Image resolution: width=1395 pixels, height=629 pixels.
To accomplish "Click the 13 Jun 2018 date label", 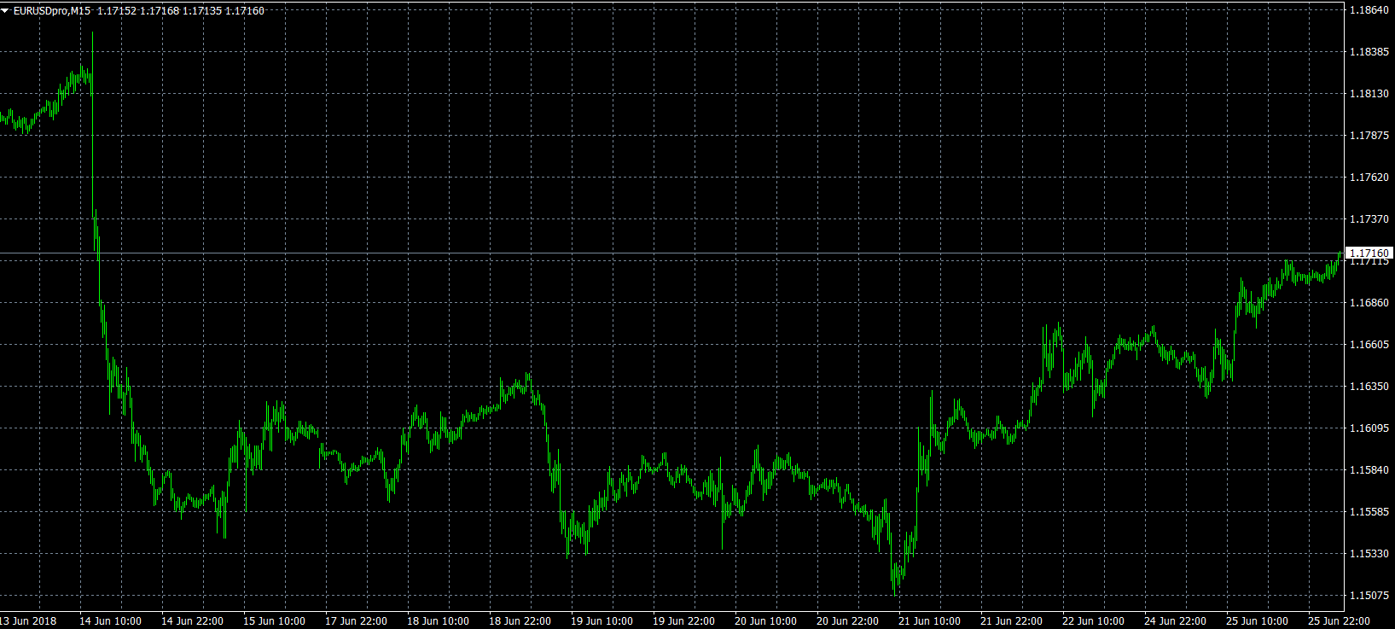I will [x=28, y=621].
